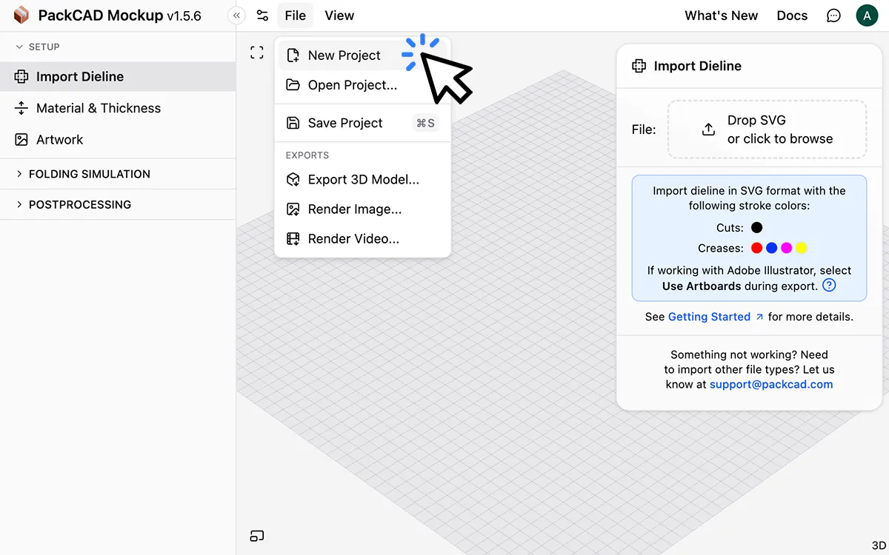This screenshot has width=889, height=555.
Task: Click the EXPORTS heading in File menu
Action: 307,155
